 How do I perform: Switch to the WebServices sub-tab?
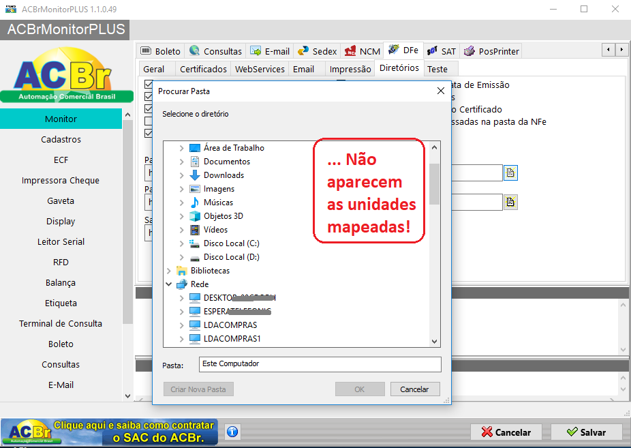(x=260, y=69)
